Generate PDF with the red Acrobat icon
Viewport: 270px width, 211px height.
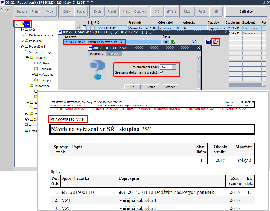(215, 42)
